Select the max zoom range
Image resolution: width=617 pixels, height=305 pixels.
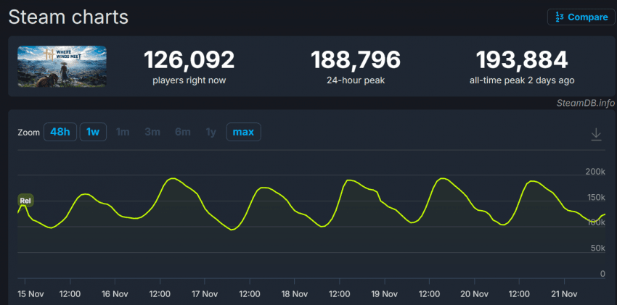tap(243, 132)
